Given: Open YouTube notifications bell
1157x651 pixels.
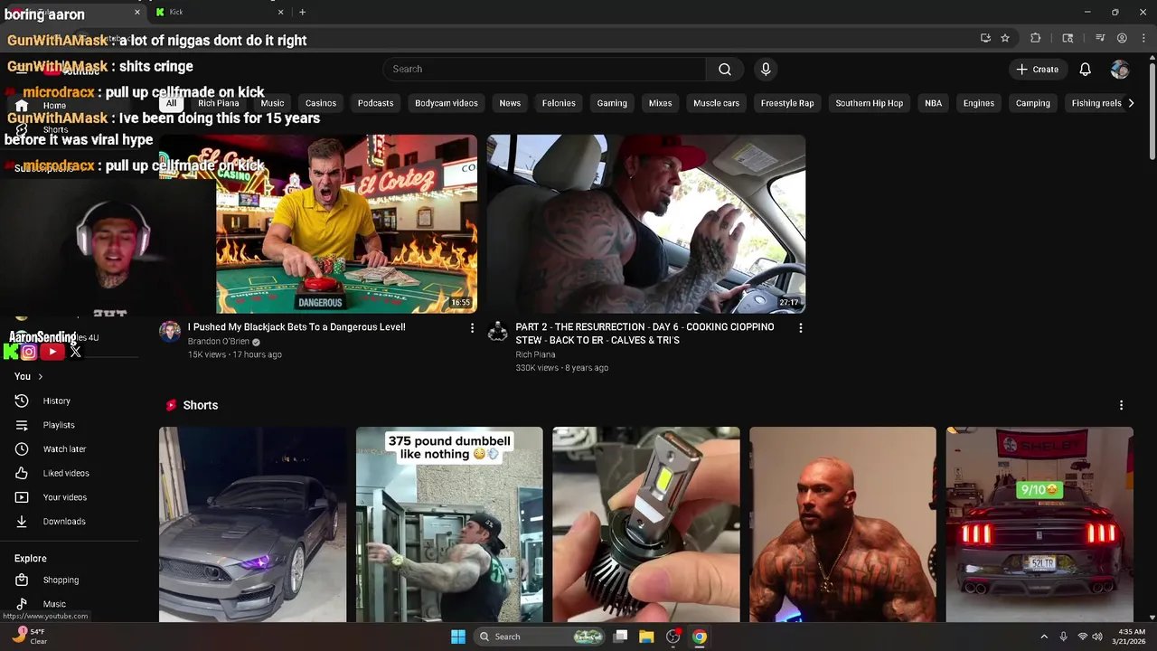Looking at the screenshot, I should click(x=1085, y=69).
